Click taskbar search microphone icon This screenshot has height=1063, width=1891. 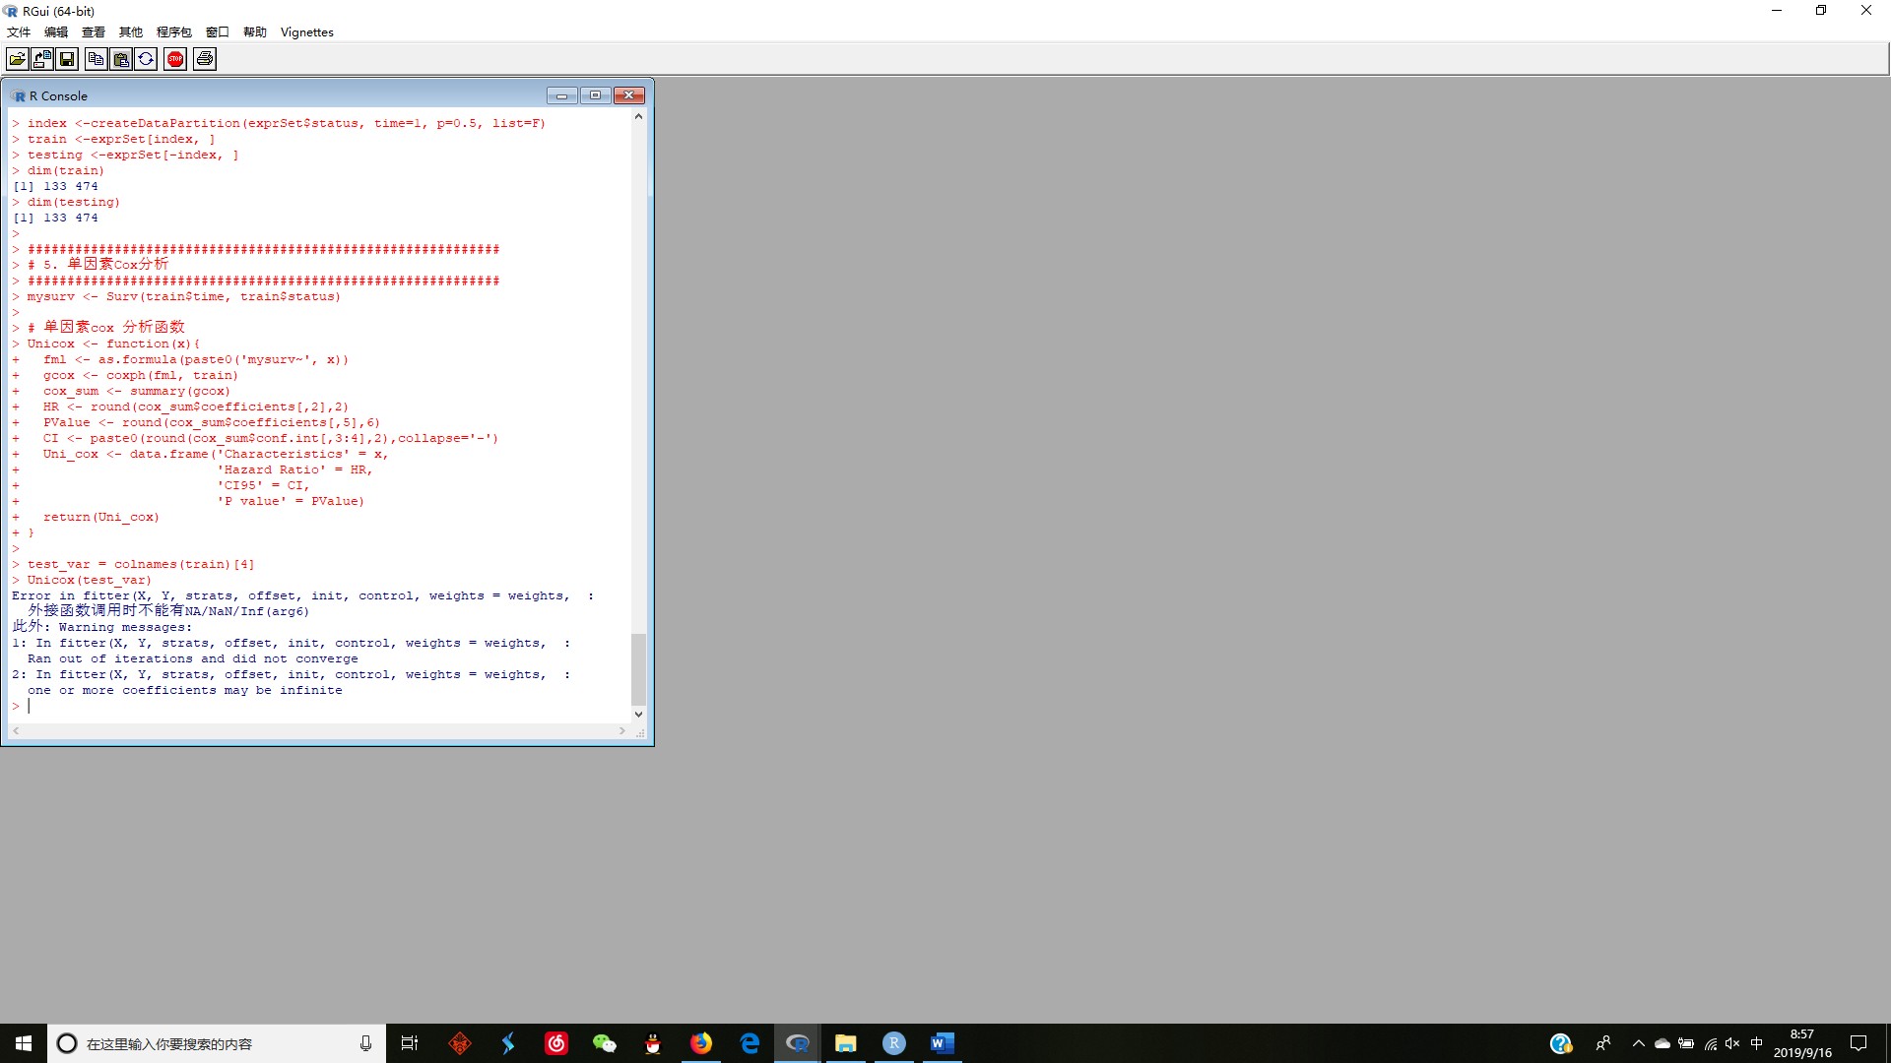click(365, 1043)
